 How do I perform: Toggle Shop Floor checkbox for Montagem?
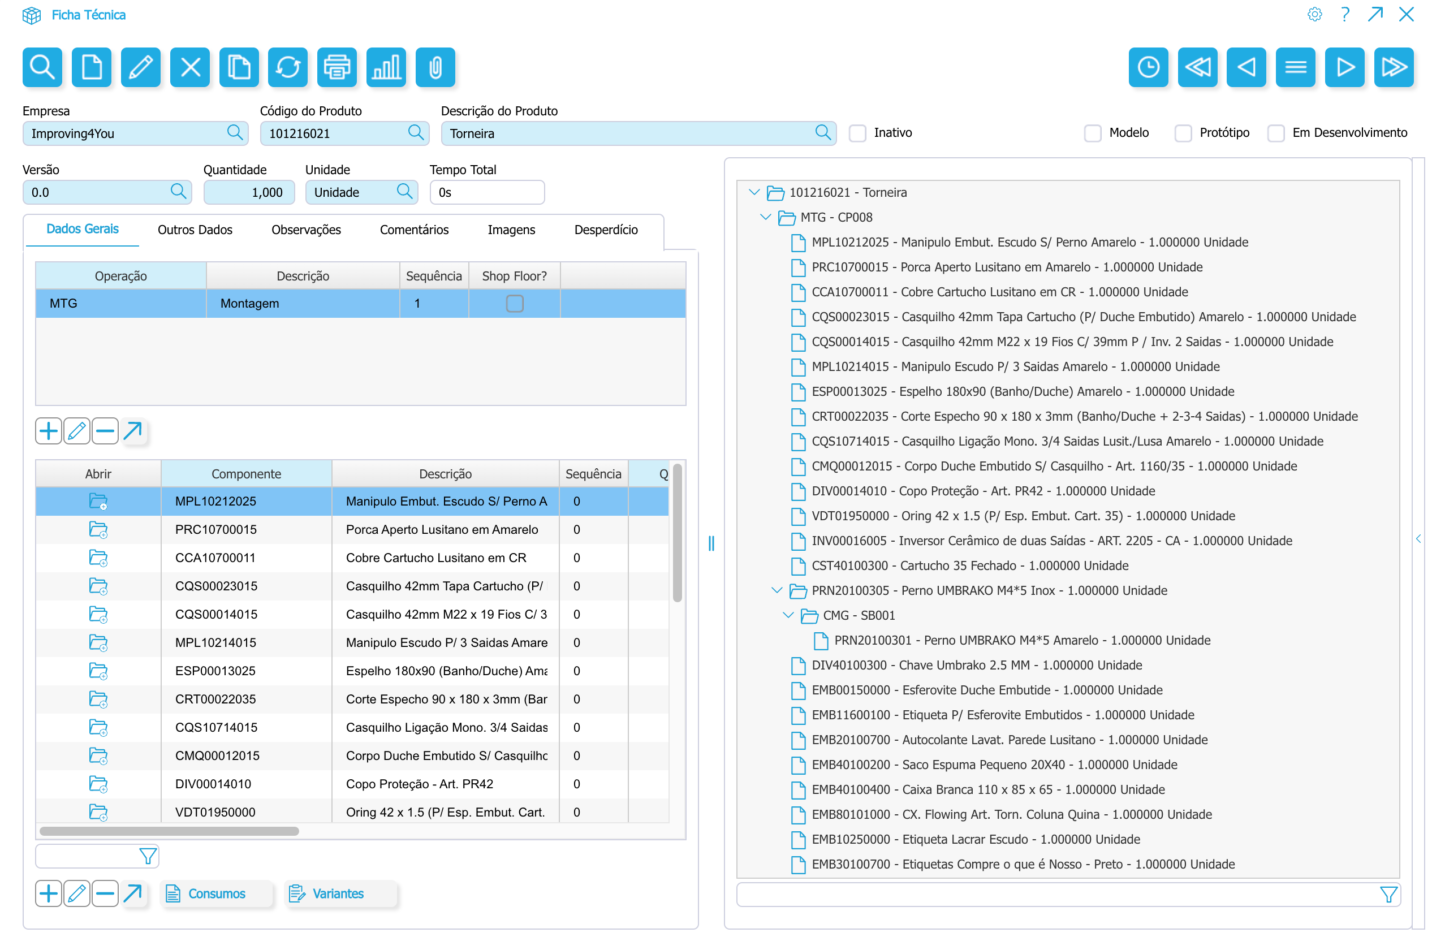(x=514, y=304)
